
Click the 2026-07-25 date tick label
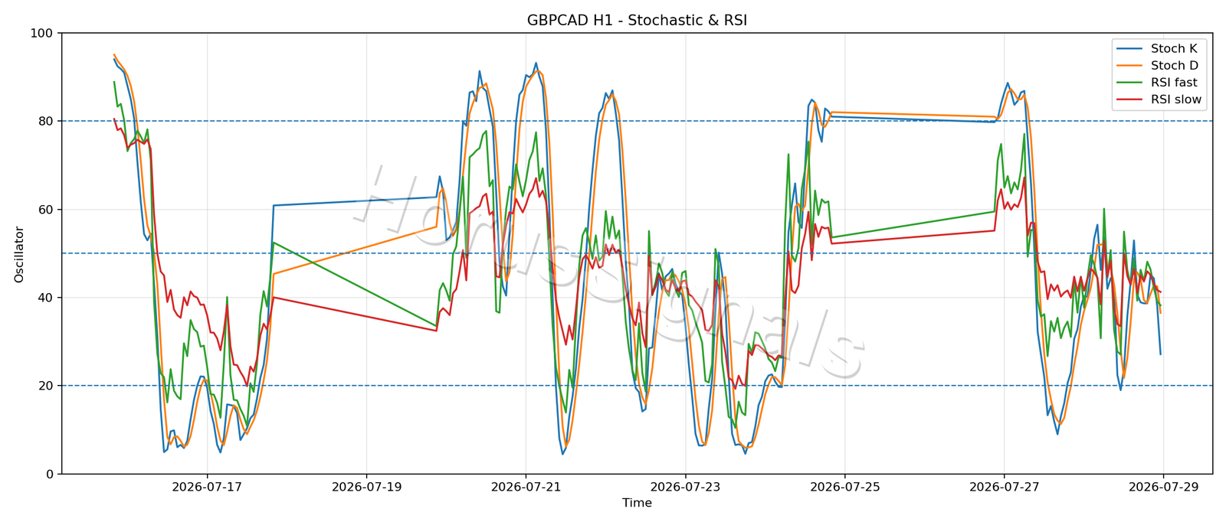click(844, 486)
